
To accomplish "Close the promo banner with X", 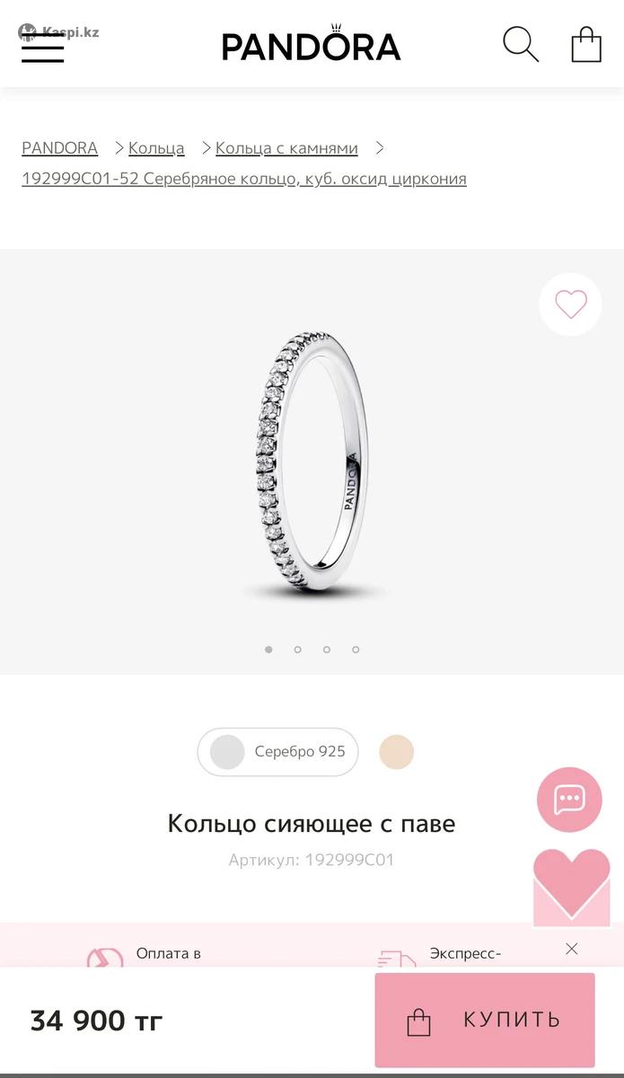I will 572,949.
